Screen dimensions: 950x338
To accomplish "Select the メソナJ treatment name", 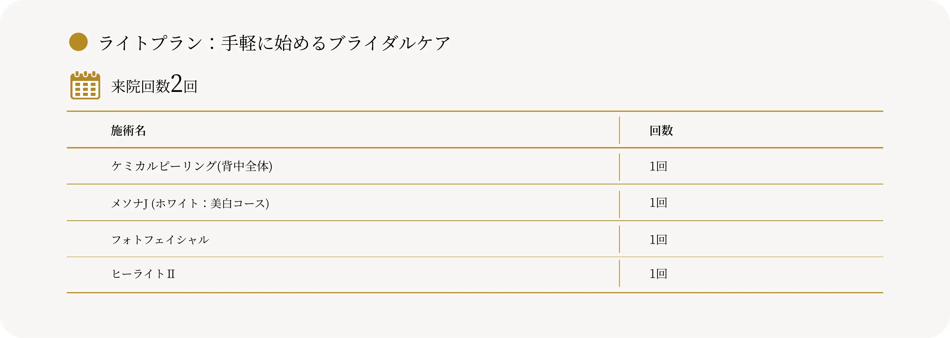I will pyautogui.click(x=129, y=203).
